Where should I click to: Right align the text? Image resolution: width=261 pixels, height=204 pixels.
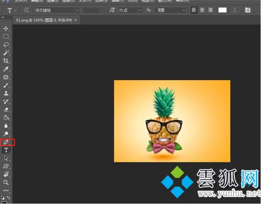click(x=210, y=10)
